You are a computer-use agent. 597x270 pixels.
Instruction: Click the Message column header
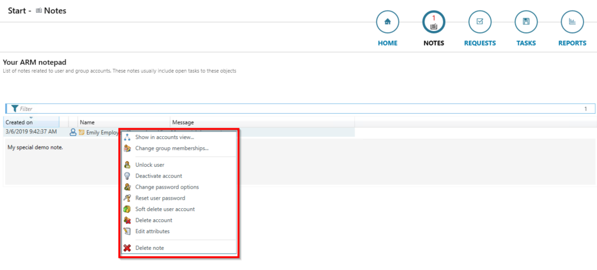click(x=183, y=122)
